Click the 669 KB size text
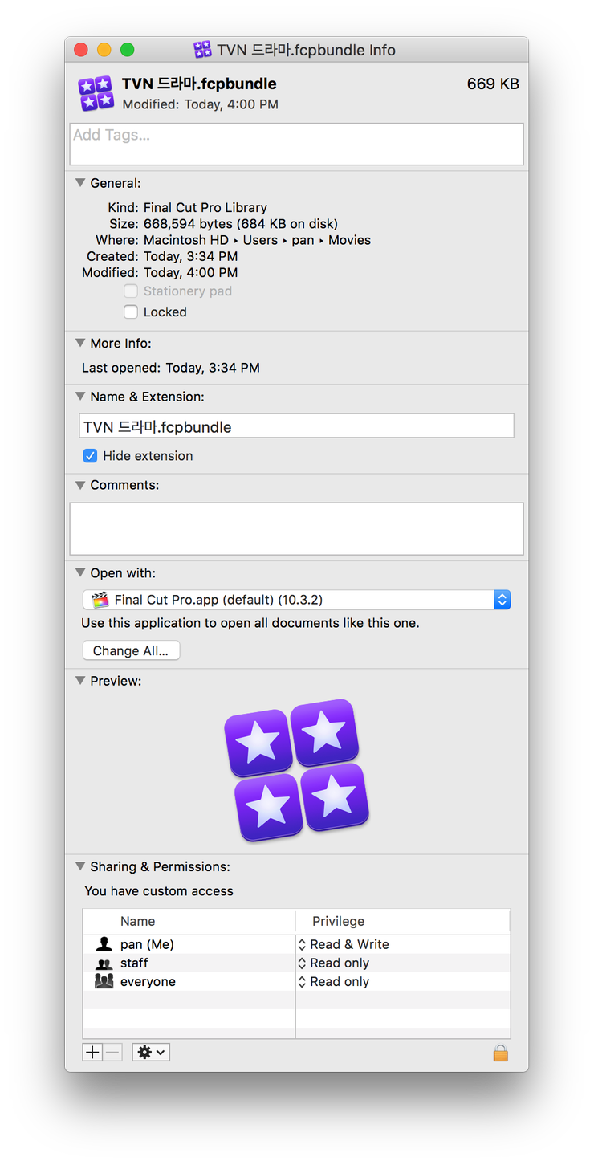Screen dimensions: 594x1165 [493, 84]
